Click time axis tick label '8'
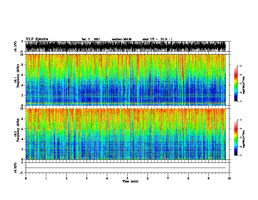The height and width of the screenshot is (200, 258). [x=188, y=178]
